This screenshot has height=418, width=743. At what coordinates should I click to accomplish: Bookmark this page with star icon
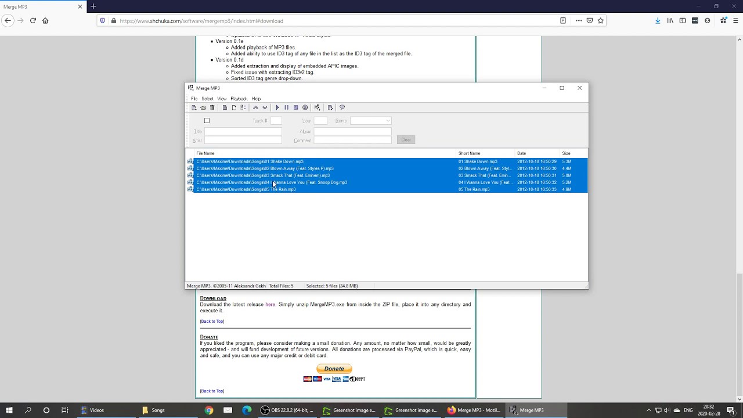[x=601, y=20]
